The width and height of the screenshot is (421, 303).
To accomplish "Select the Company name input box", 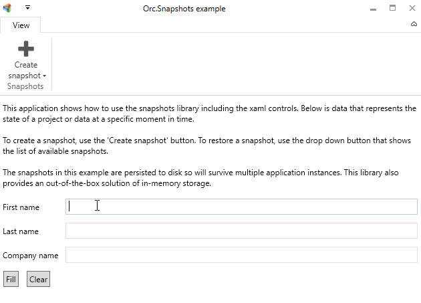I will click(241, 255).
